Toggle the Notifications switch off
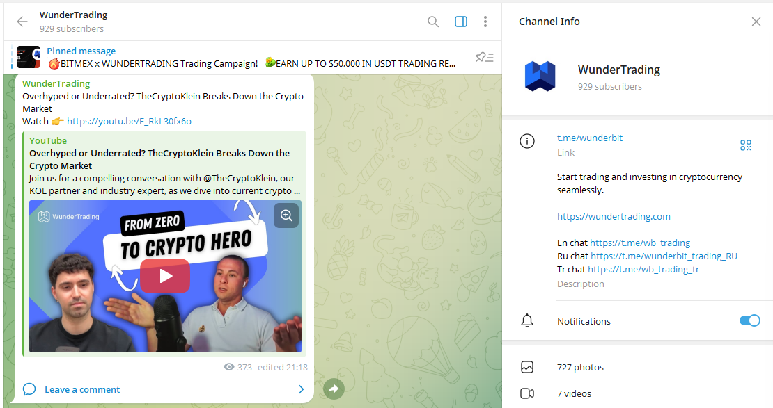 pyautogui.click(x=750, y=321)
